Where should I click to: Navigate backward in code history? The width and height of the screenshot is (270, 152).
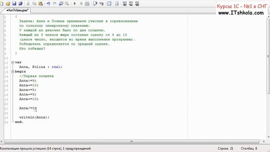tap(61, 3)
